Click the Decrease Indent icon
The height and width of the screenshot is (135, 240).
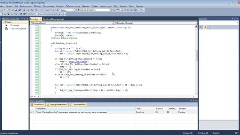(21, 14)
